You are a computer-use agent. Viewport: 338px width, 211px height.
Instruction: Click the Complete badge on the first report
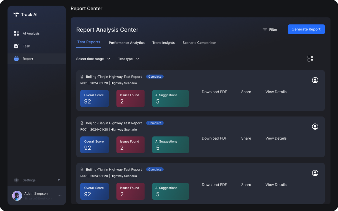pos(155,77)
